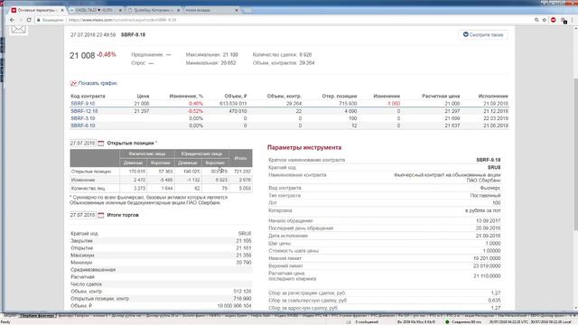Select the Сбербанк фьючерс bottom tab
Viewport: 578px width, 325px height.
37,316
